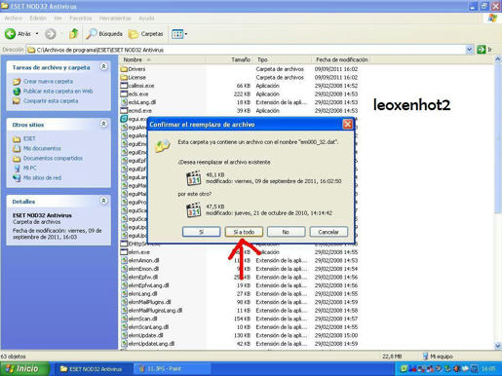Sort by Nombre column header
Viewport: 502px width, 376px height.
click(163, 59)
